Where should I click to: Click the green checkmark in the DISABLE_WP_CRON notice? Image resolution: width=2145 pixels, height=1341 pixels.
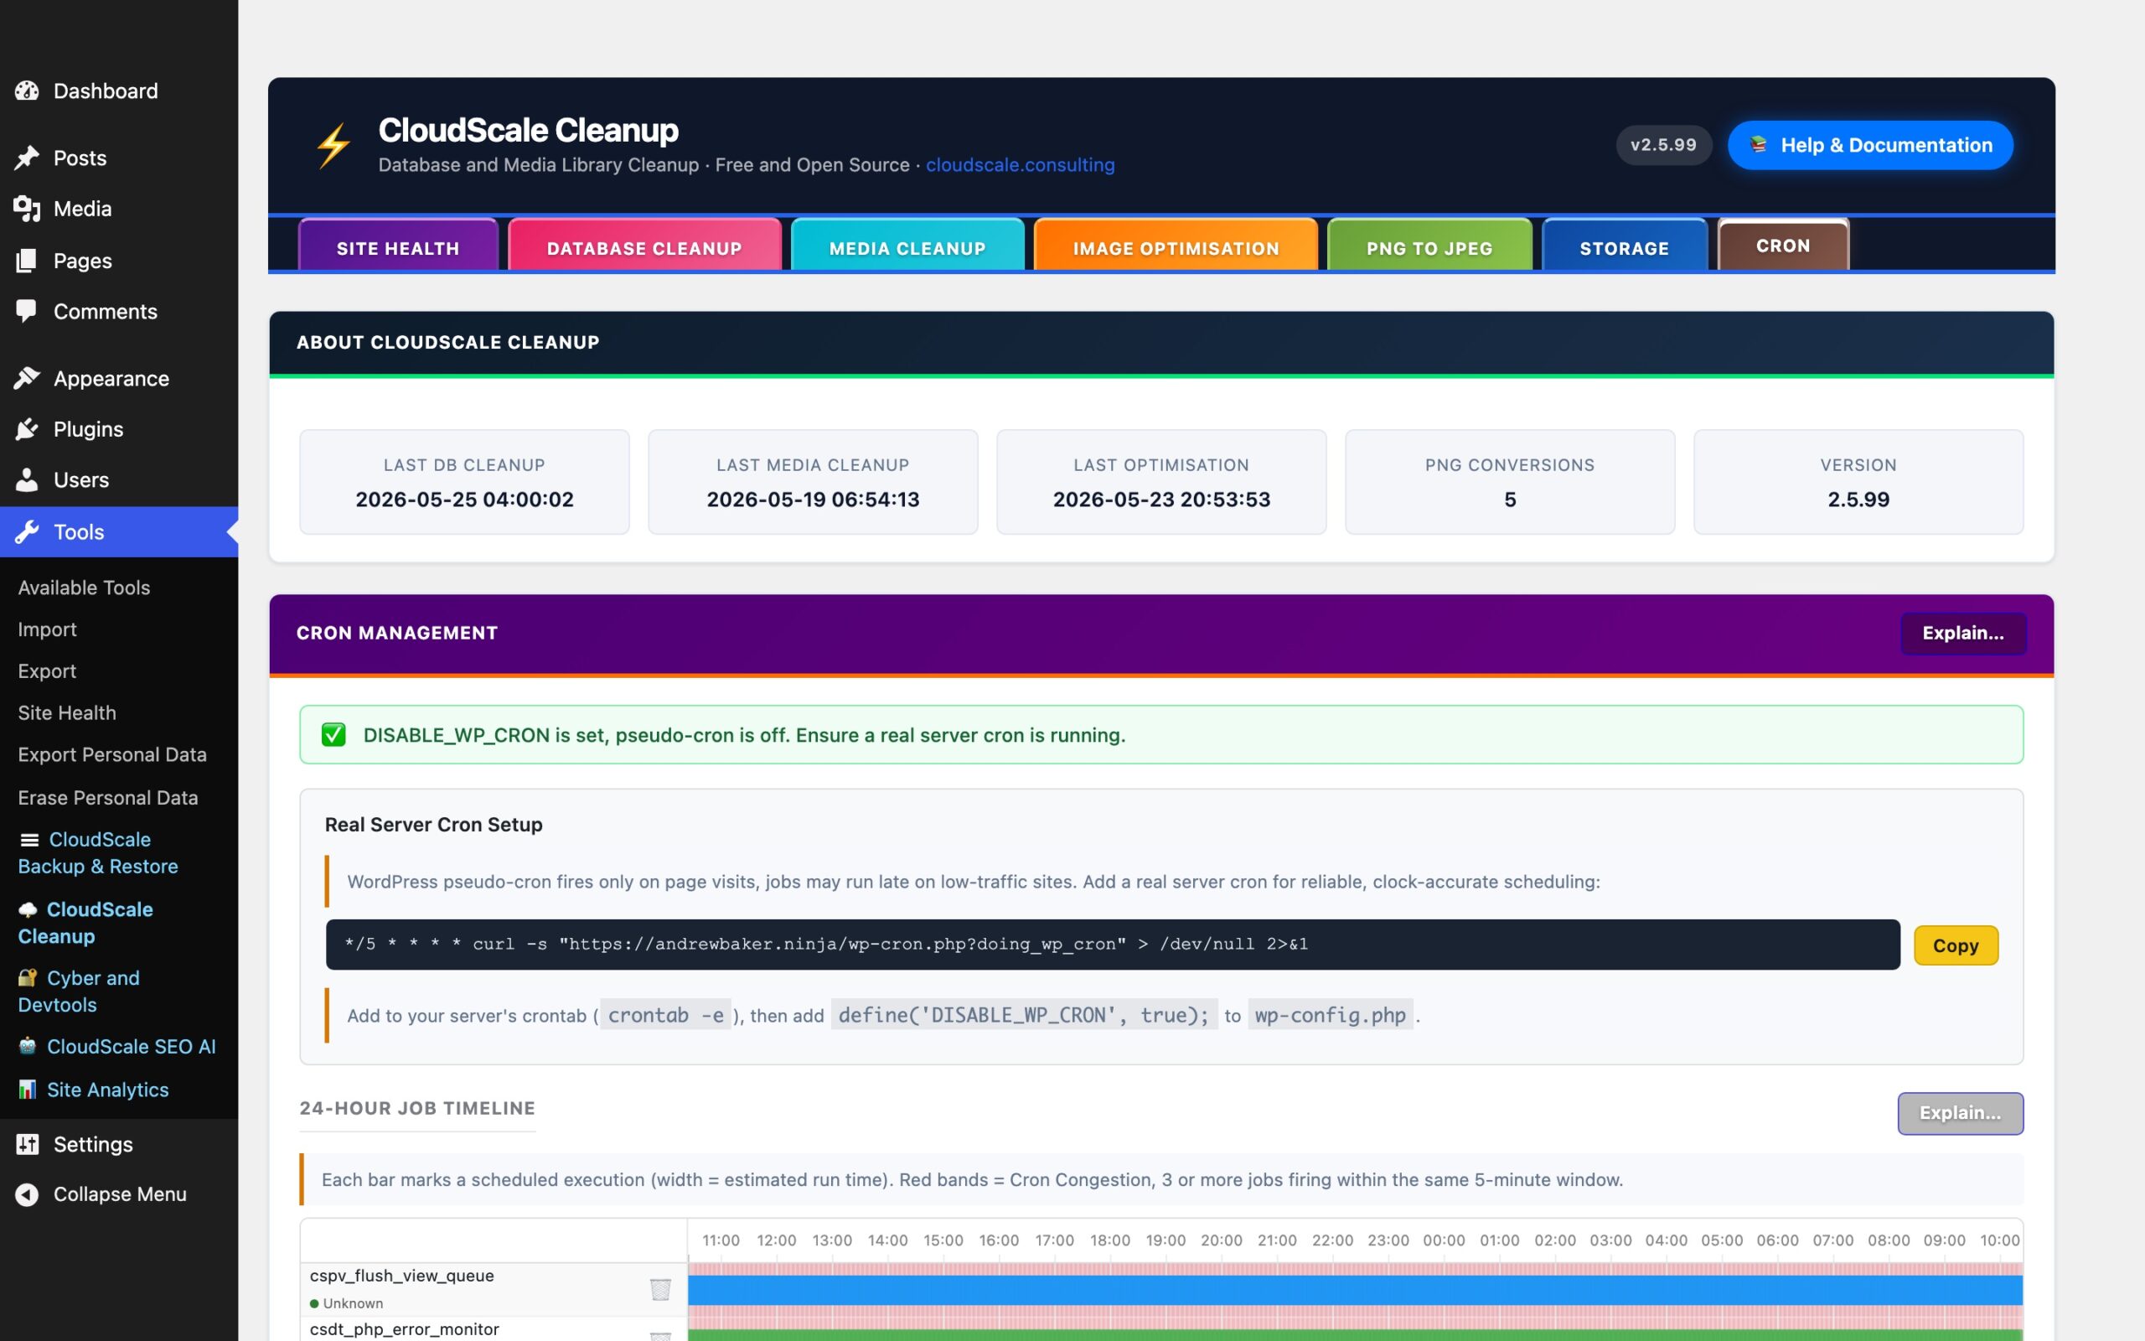(333, 734)
